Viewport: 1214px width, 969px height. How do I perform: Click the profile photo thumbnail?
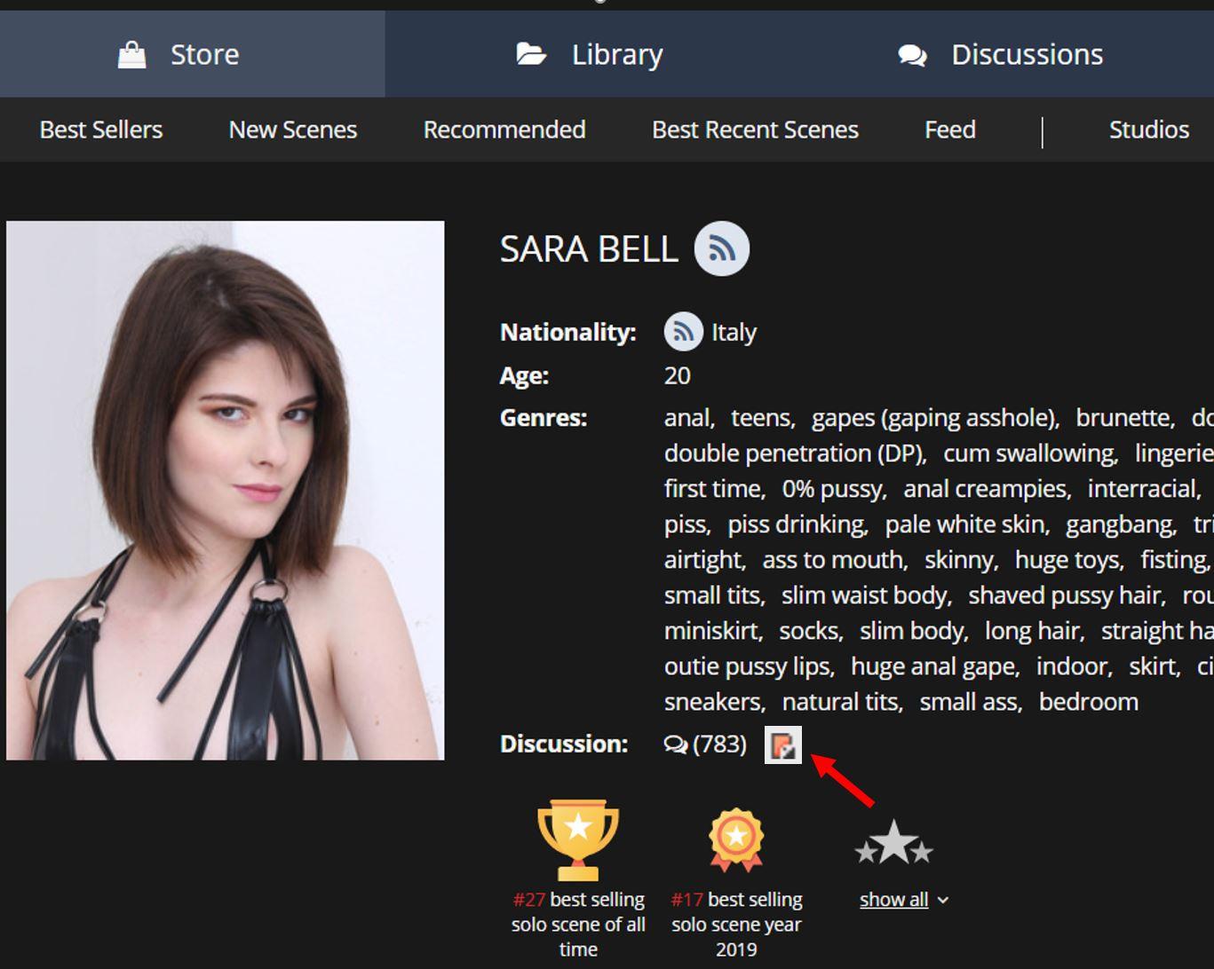226,490
